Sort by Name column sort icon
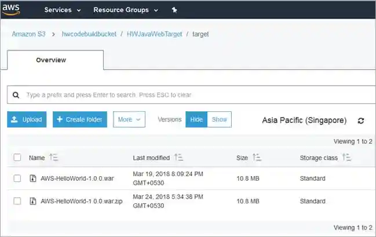The width and height of the screenshot is (376, 237). pyautogui.click(x=54, y=158)
